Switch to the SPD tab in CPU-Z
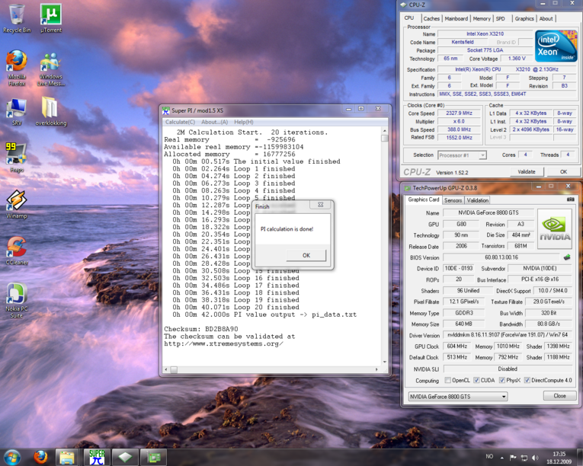Viewport: 583px width, 466px height. coord(501,18)
